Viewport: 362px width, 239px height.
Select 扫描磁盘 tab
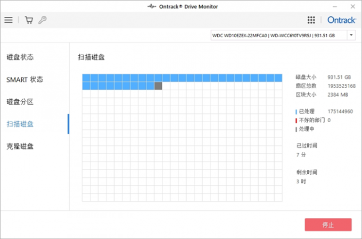point(20,124)
